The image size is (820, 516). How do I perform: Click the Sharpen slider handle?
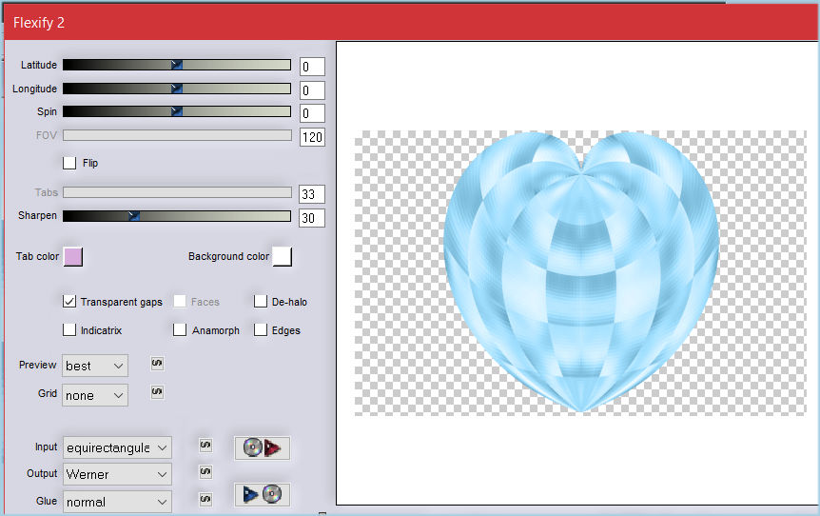[134, 215]
